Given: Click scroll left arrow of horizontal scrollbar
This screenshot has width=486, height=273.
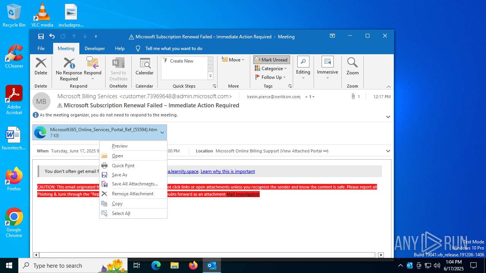Looking at the screenshot, I should coord(36,255).
